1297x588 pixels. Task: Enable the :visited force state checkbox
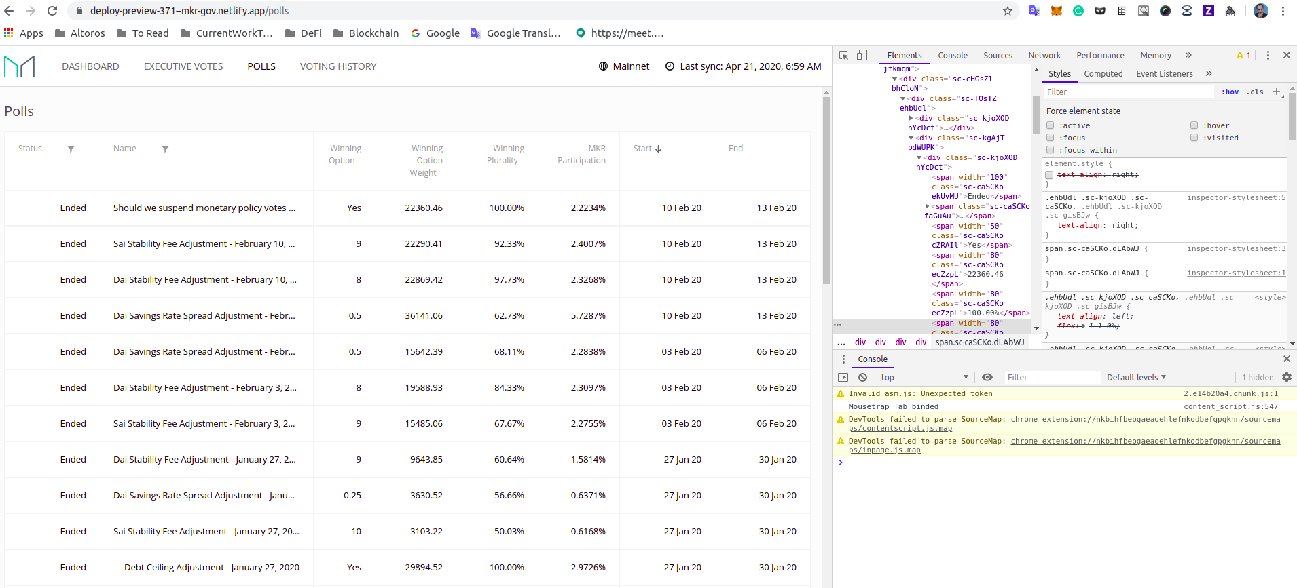1194,138
